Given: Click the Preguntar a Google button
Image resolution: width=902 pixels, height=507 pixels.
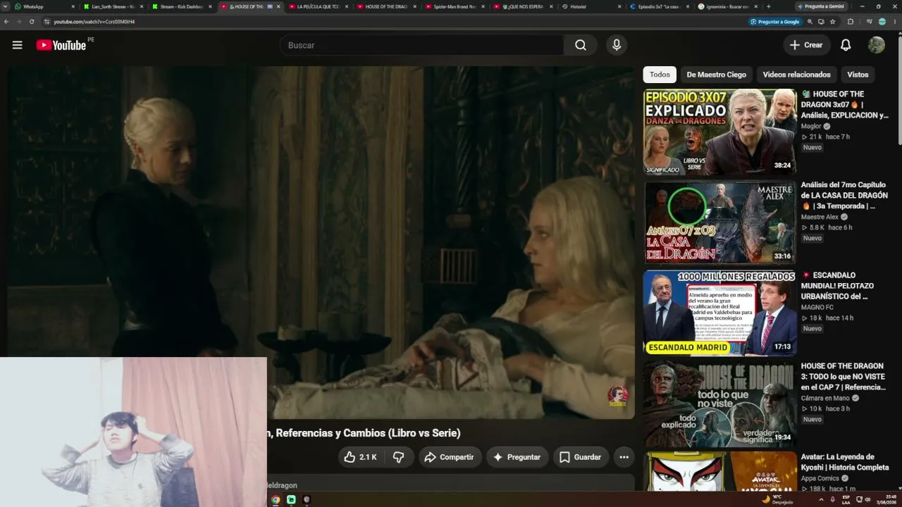Looking at the screenshot, I should [x=775, y=22].
